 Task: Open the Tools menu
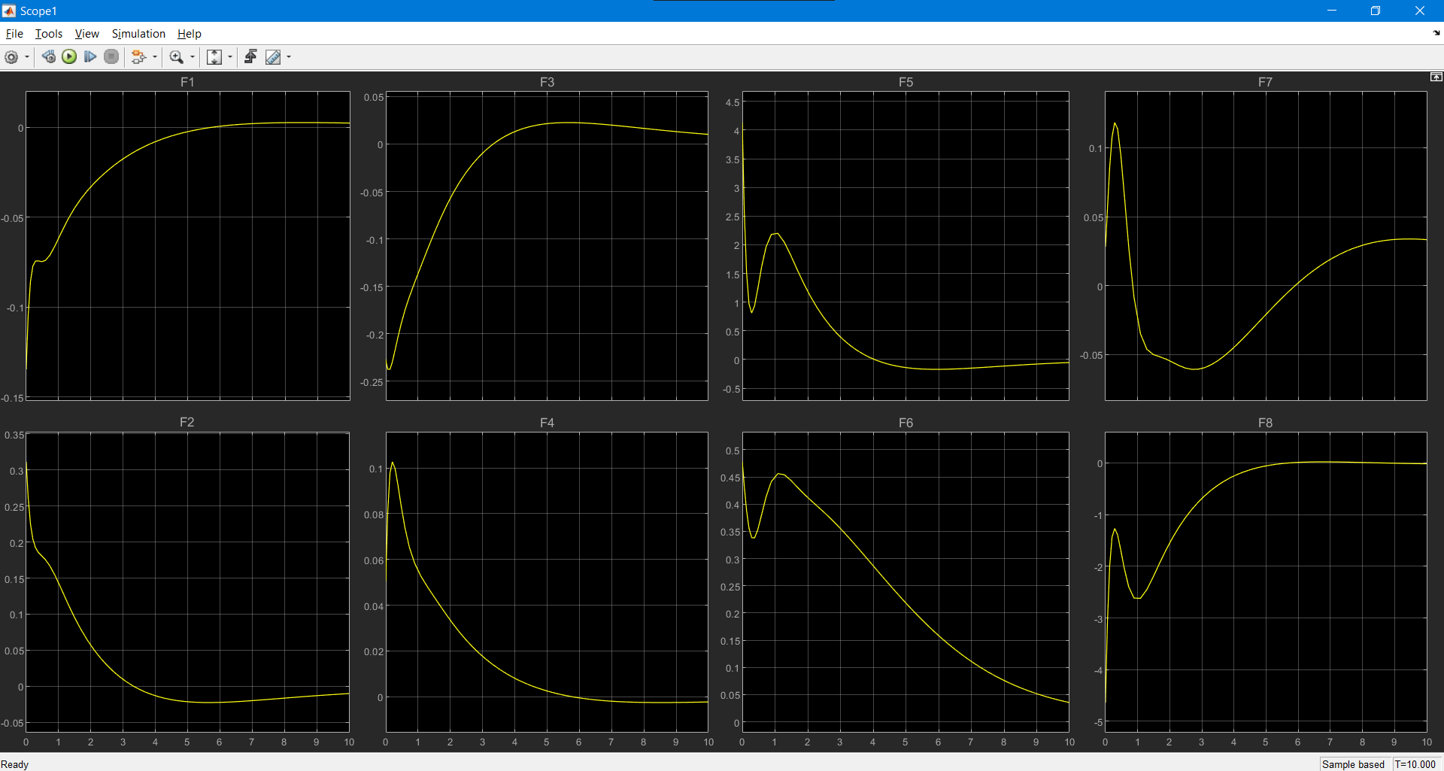point(49,34)
